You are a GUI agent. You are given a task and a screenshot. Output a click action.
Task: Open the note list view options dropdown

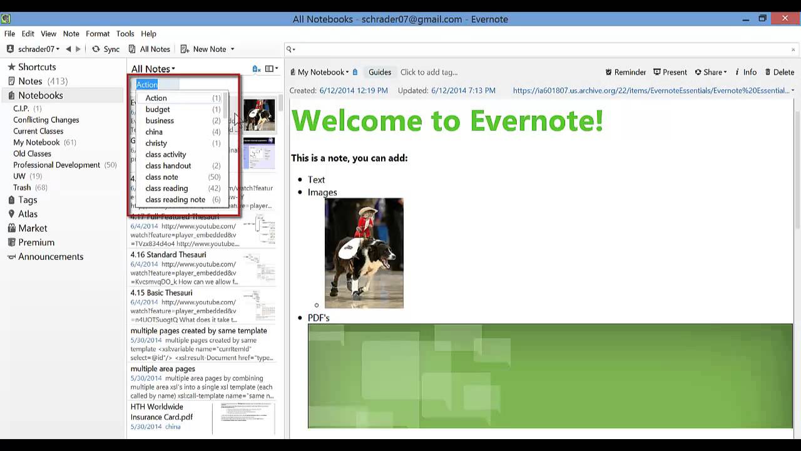pos(272,69)
